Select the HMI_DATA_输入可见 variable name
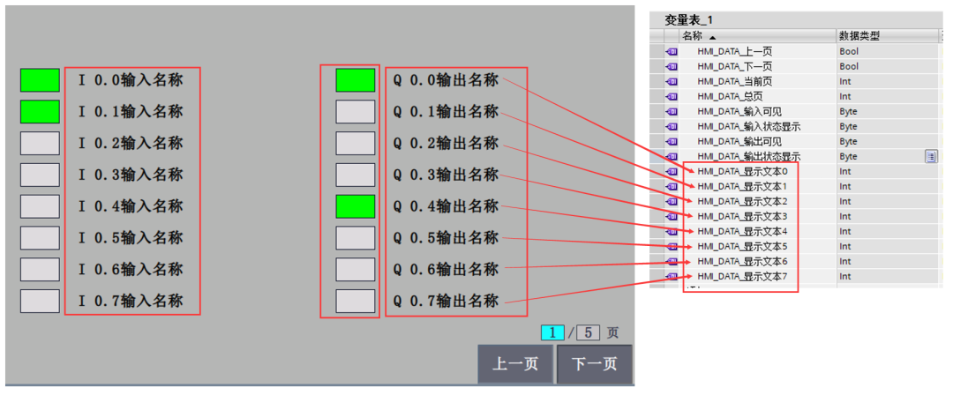 [x=739, y=112]
